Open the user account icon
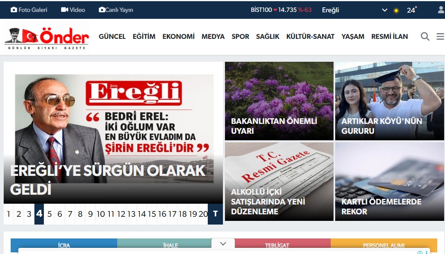 coord(441,10)
